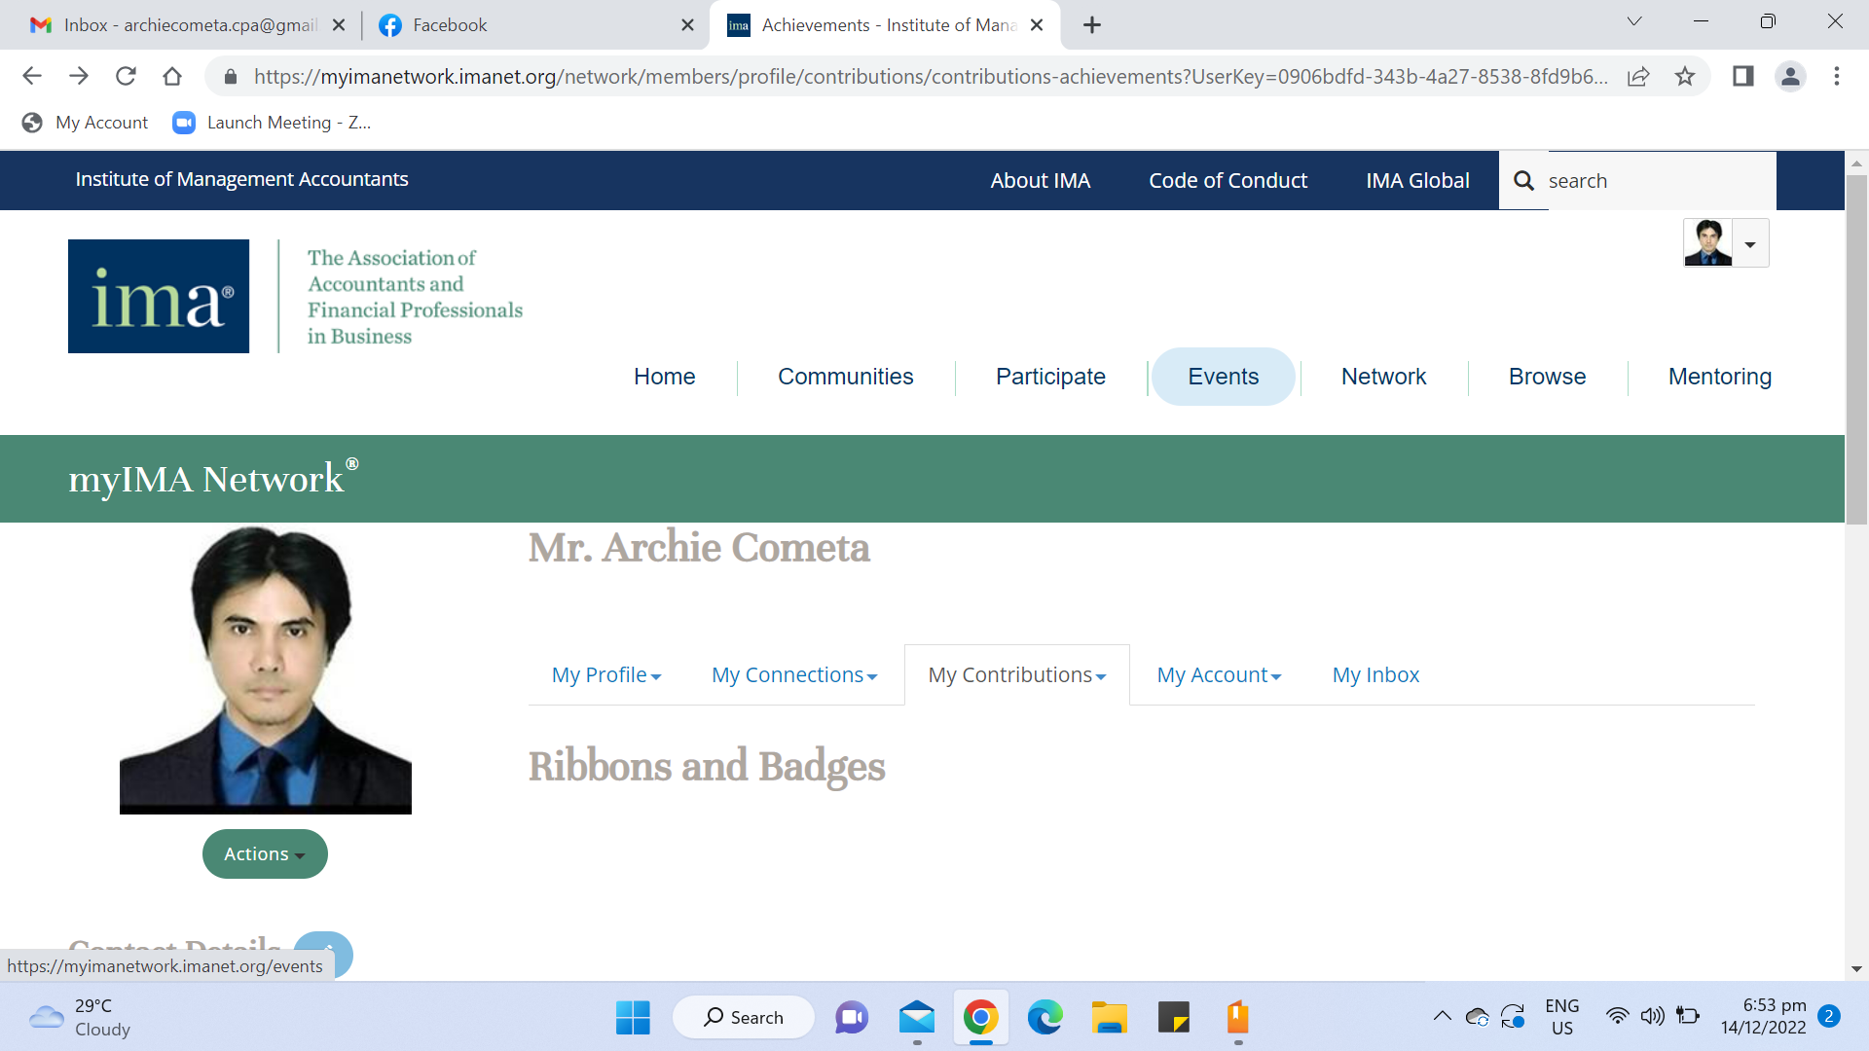Open the Communities menu

click(x=846, y=377)
